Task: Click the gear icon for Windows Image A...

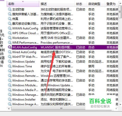Action: 10,104
